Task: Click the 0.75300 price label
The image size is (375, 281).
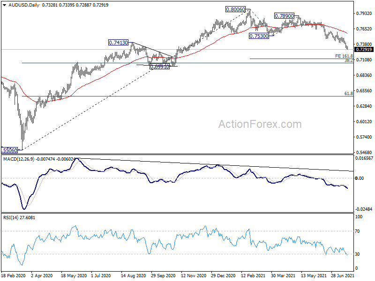Action: pos(259,36)
